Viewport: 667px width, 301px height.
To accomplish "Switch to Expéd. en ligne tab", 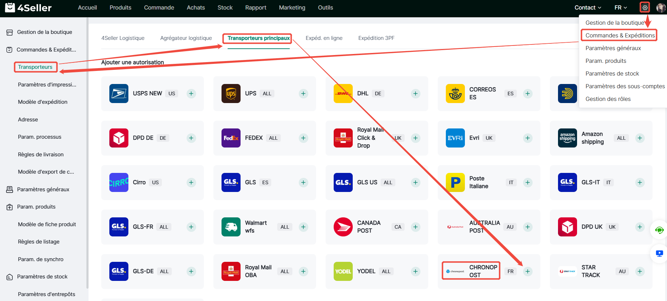I will pyautogui.click(x=324, y=38).
